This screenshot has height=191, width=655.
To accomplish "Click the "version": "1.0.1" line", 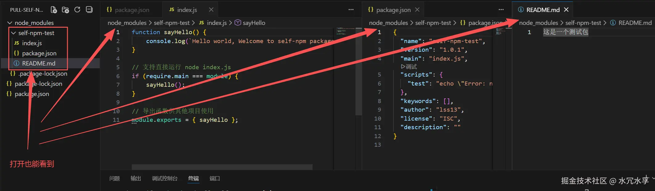I will pos(434,50).
